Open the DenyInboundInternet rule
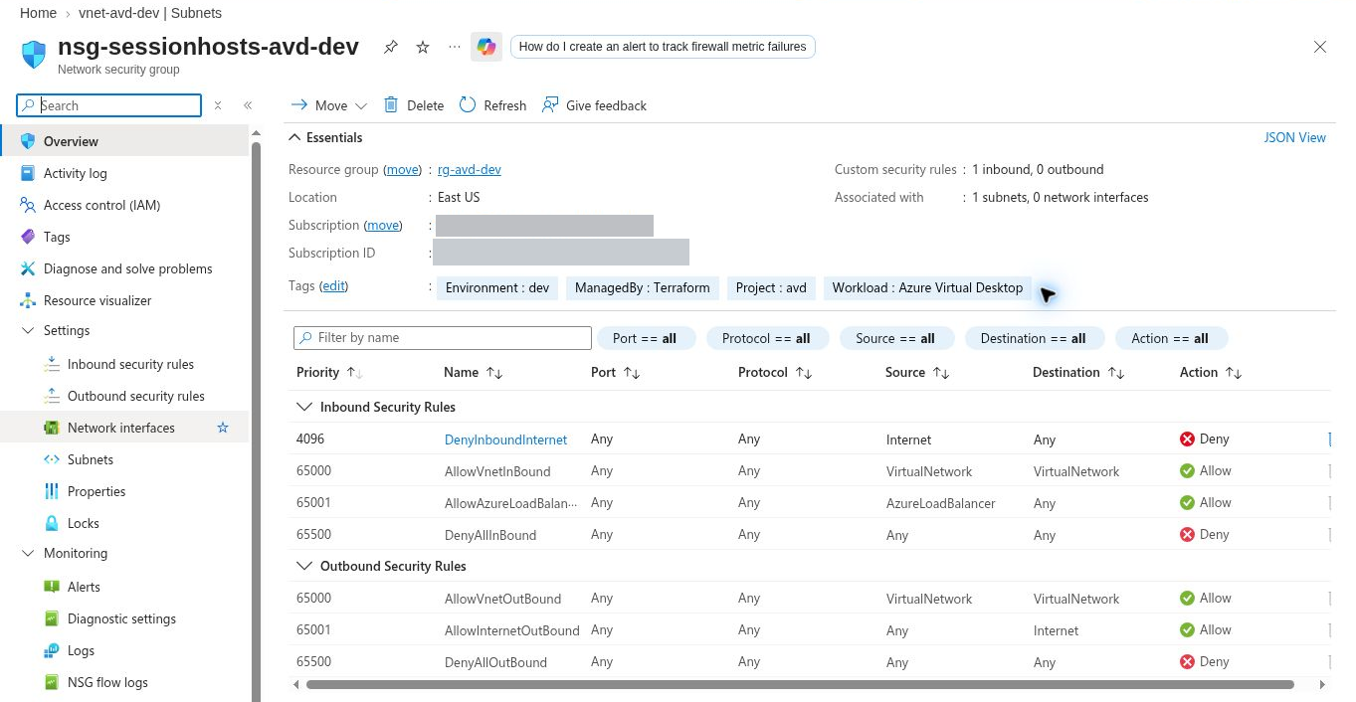The height and width of the screenshot is (702, 1356). [505, 439]
